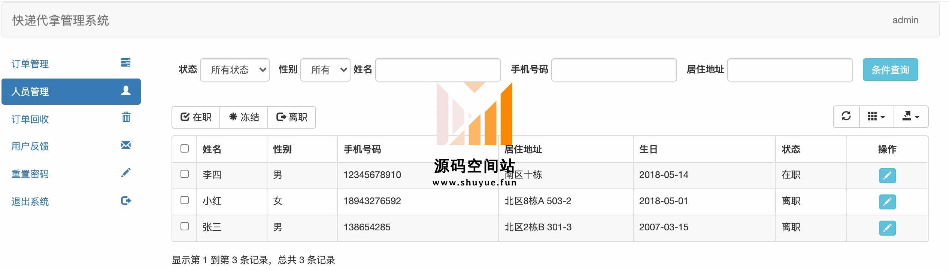Refresh the personnel table
This screenshot has width=949, height=270.
point(846,117)
